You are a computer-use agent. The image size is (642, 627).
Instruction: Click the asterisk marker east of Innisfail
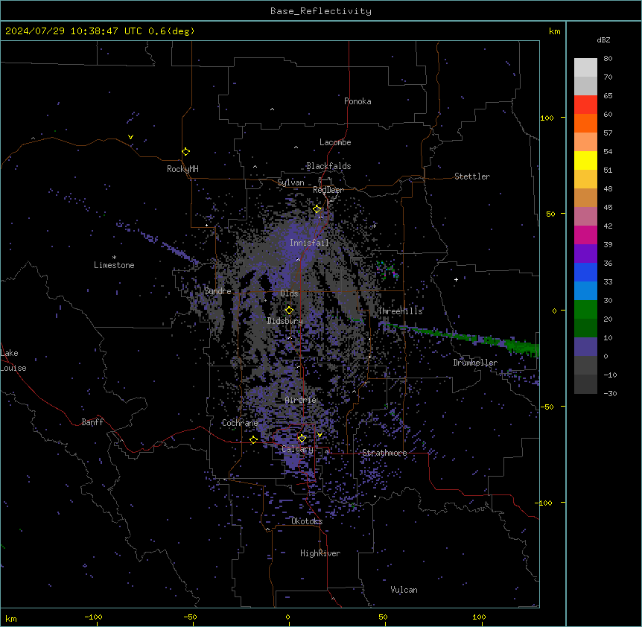pos(374,226)
